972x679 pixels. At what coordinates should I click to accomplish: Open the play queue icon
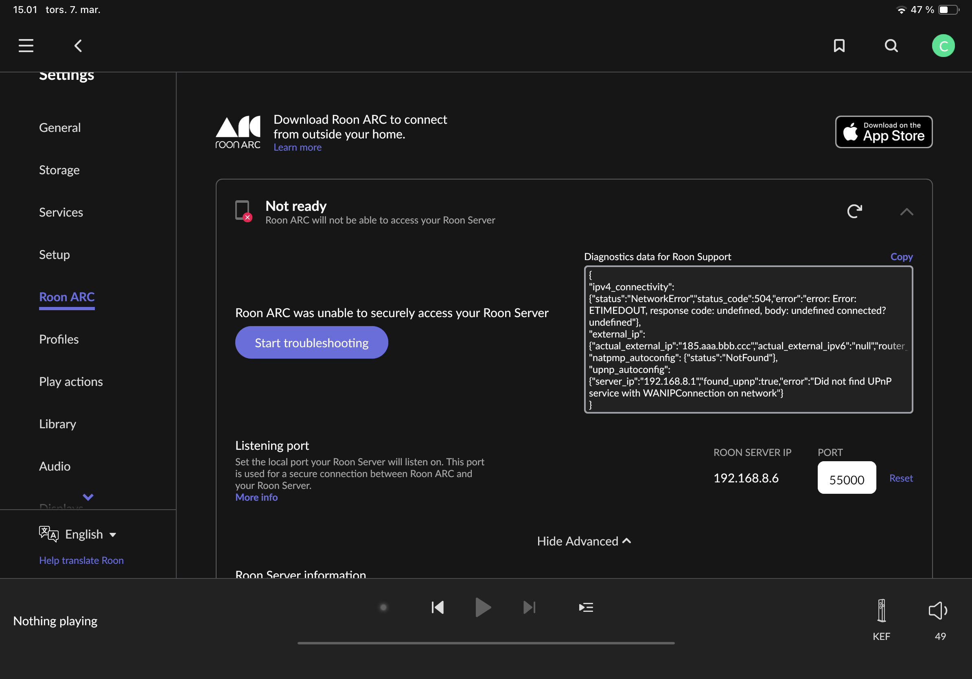coord(585,607)
